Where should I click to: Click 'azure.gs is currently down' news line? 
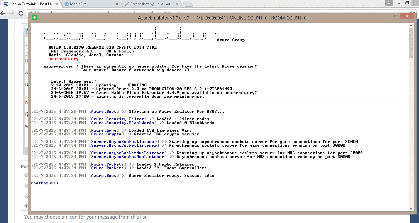pyautogui.click(x=128, y=96)
